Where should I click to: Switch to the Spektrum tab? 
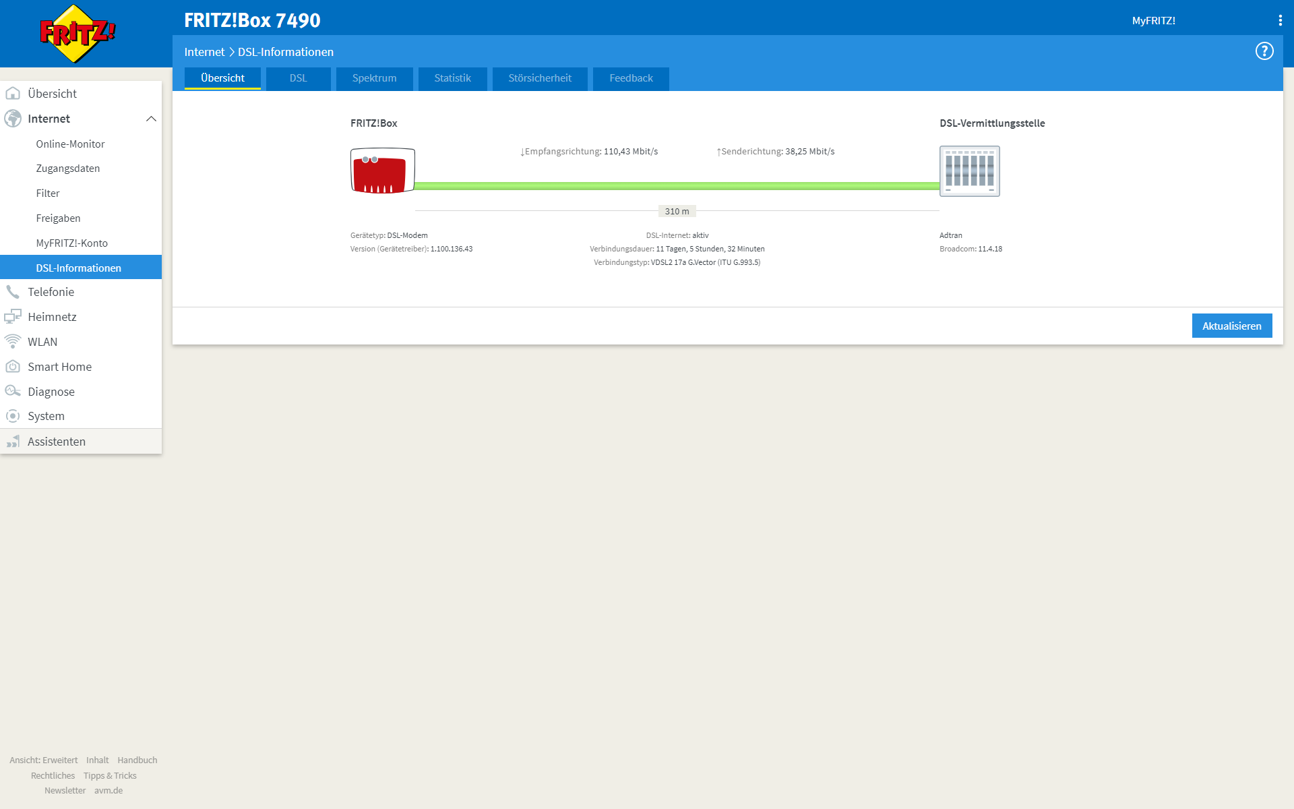[374, 78]
